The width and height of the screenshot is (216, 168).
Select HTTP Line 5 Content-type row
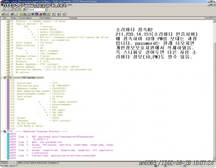pos(53,156)
